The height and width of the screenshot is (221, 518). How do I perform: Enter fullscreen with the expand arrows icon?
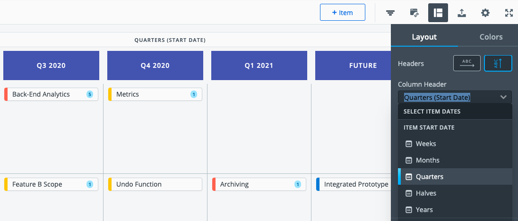pyautogui.click(x=509, y=13)
